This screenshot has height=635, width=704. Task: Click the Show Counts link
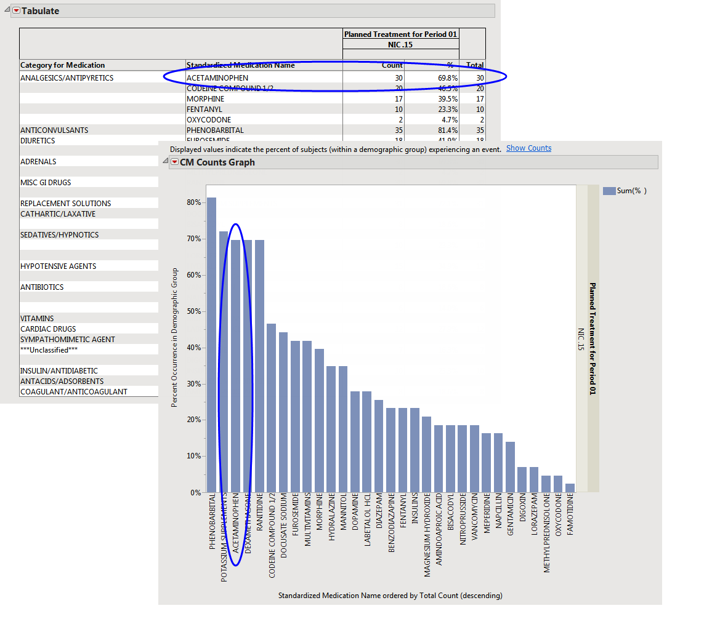[x=528, y=148]
